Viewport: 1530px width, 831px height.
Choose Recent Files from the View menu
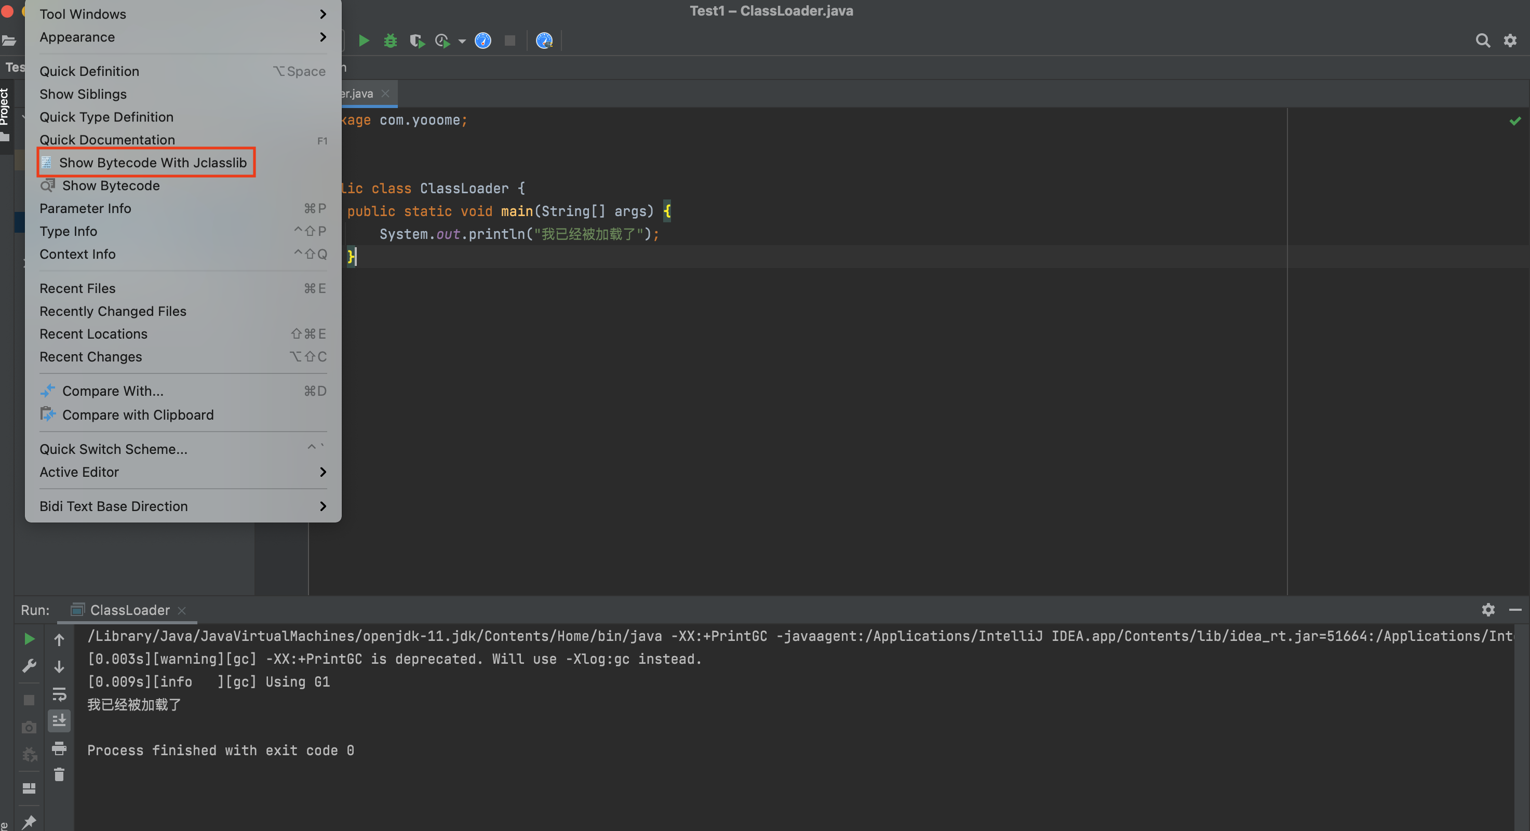pos(78,289)
